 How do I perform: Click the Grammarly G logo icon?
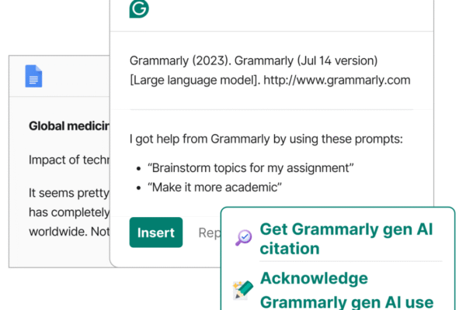[140, 8]
